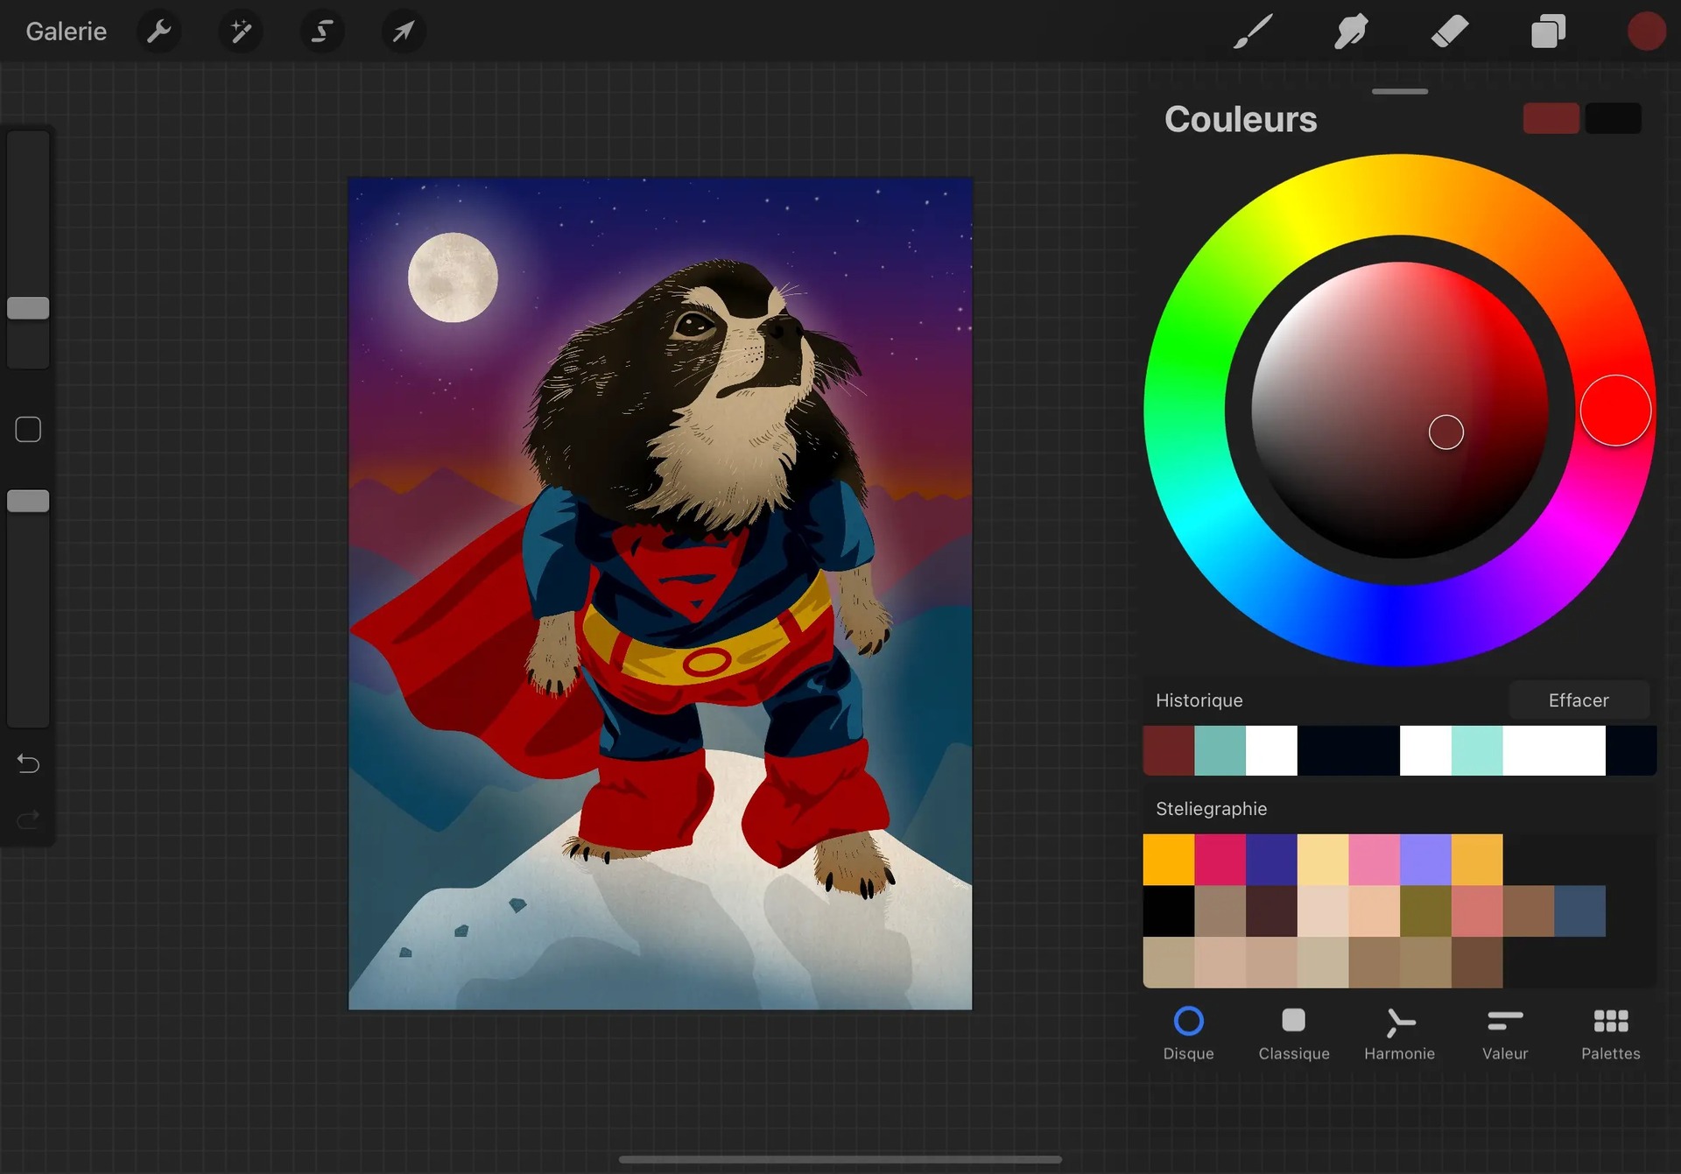This screenshot has height=1174, width=1681.
Task: Select the Smudge tool
Action: pyautogui.click(x=1351, y=32)
